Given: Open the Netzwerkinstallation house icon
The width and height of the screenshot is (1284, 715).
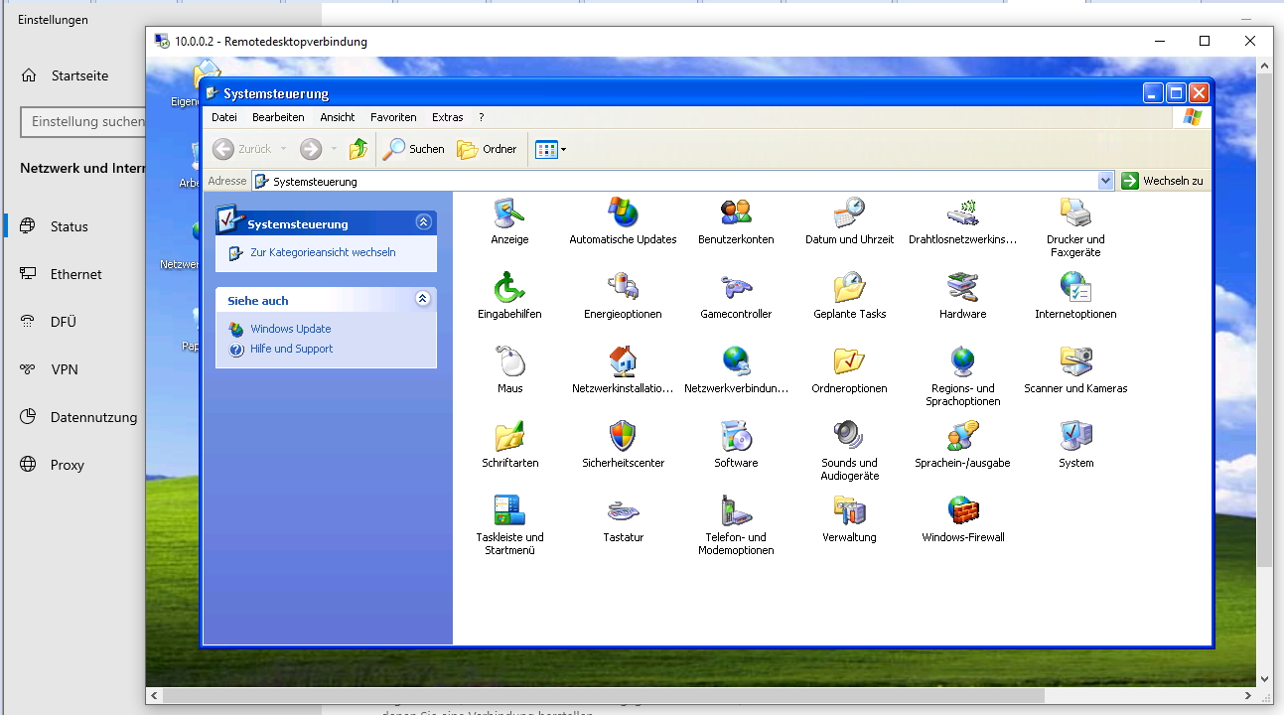Looking at the screenshot, I should click(623, 361).
